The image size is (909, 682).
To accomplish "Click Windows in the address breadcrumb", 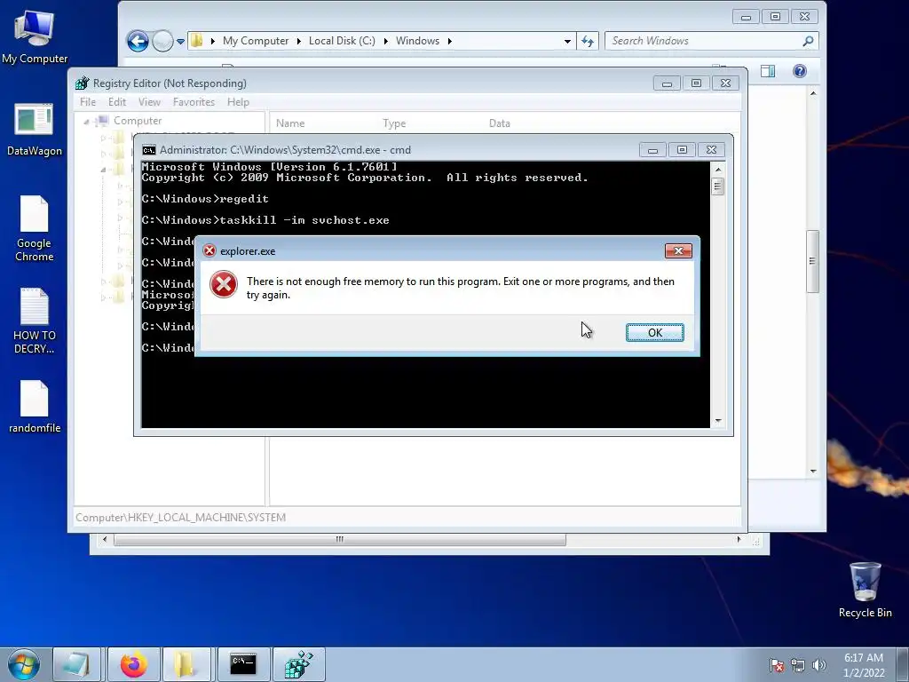I will coord(417,41).
